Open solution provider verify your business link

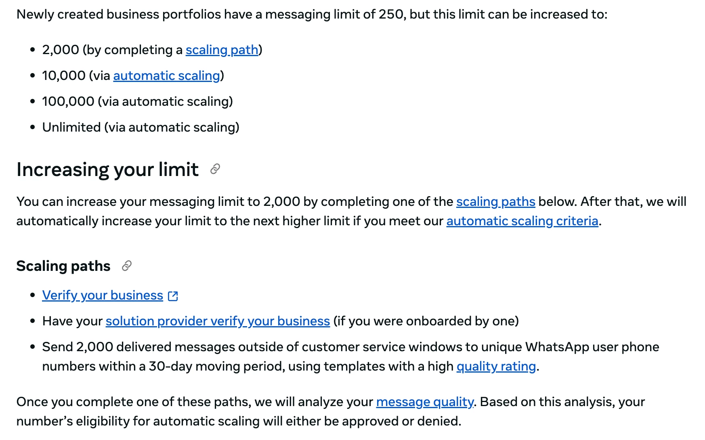(x=218, y=321)
